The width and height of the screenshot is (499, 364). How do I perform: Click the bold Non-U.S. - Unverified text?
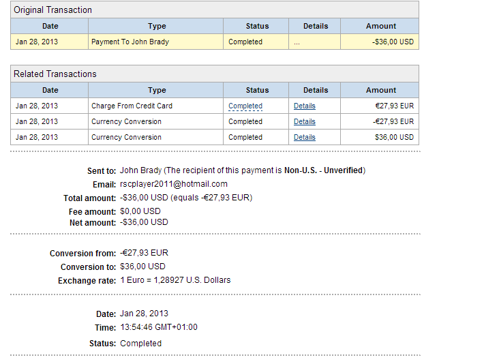(324, 170)
